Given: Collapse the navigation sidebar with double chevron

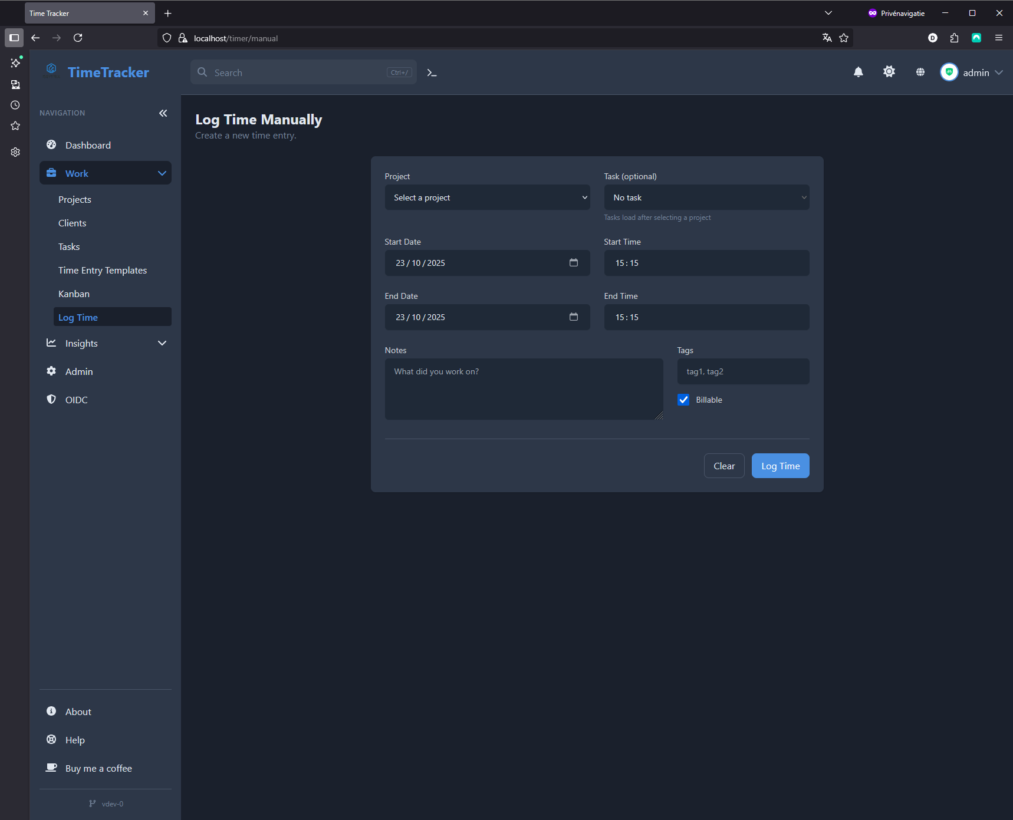Looking at the screenshot, I should (x=163, y=113).
